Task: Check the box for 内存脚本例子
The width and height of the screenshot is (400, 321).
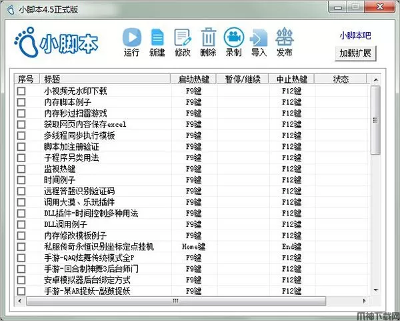Action: [x=21, y=102]
